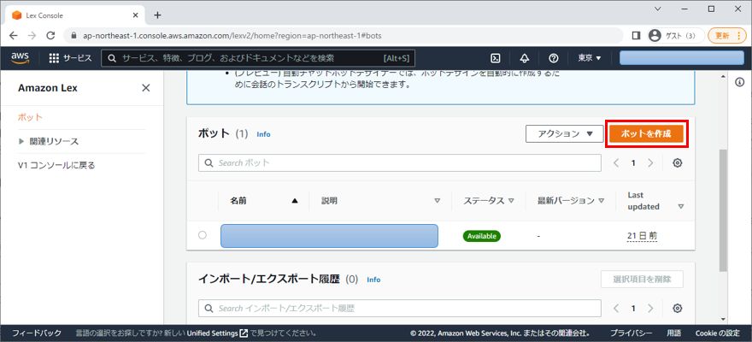Open the アクション dropdown
752x342 pixels.
click(x=565, y=134)
